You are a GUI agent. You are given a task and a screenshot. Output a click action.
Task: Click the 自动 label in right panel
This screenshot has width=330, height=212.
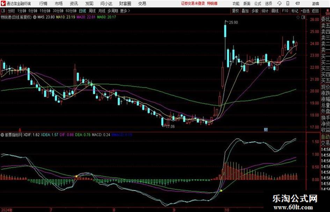point(325,137)
